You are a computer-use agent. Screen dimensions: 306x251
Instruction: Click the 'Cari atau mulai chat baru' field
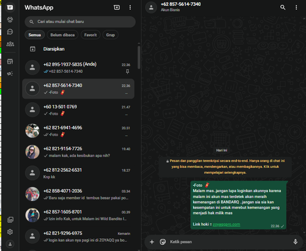(x=80, y=21)
